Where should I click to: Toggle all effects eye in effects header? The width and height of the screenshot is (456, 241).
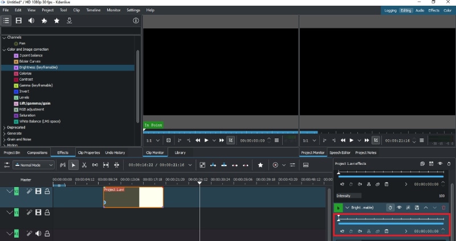click(440, 164)
